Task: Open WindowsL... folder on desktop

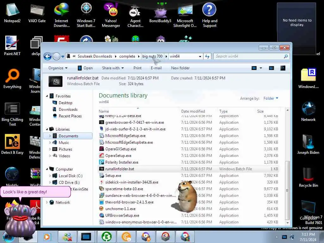Action: [x=308, y=79]
